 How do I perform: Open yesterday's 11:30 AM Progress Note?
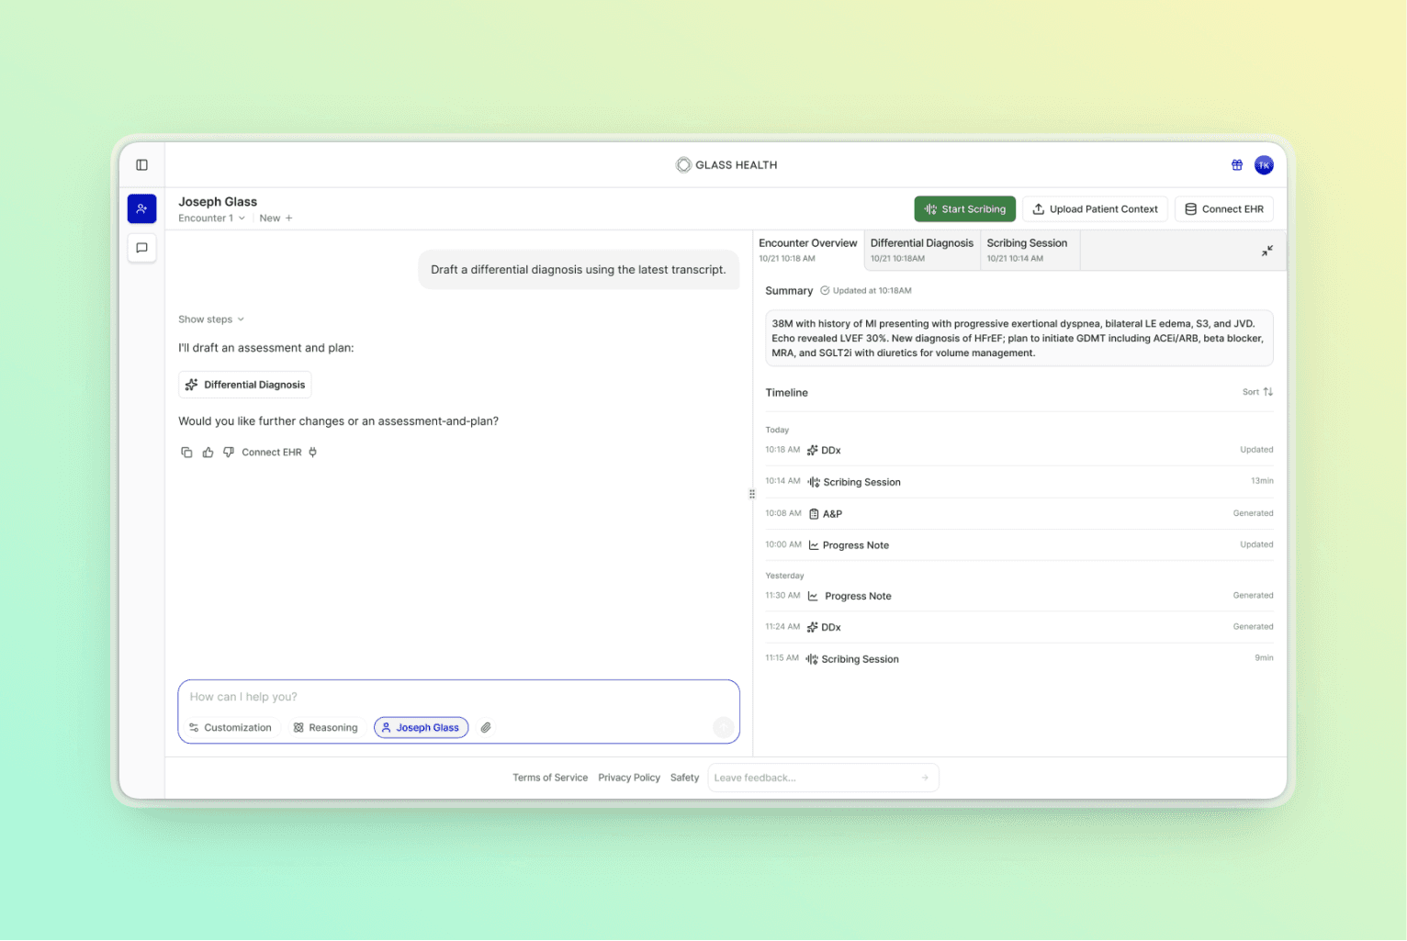(1019, 597)
